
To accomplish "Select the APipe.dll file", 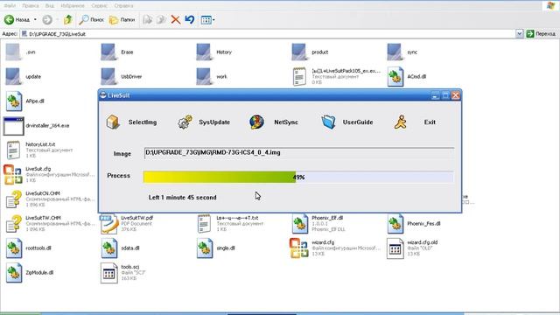I will click(x=24, y=101).
